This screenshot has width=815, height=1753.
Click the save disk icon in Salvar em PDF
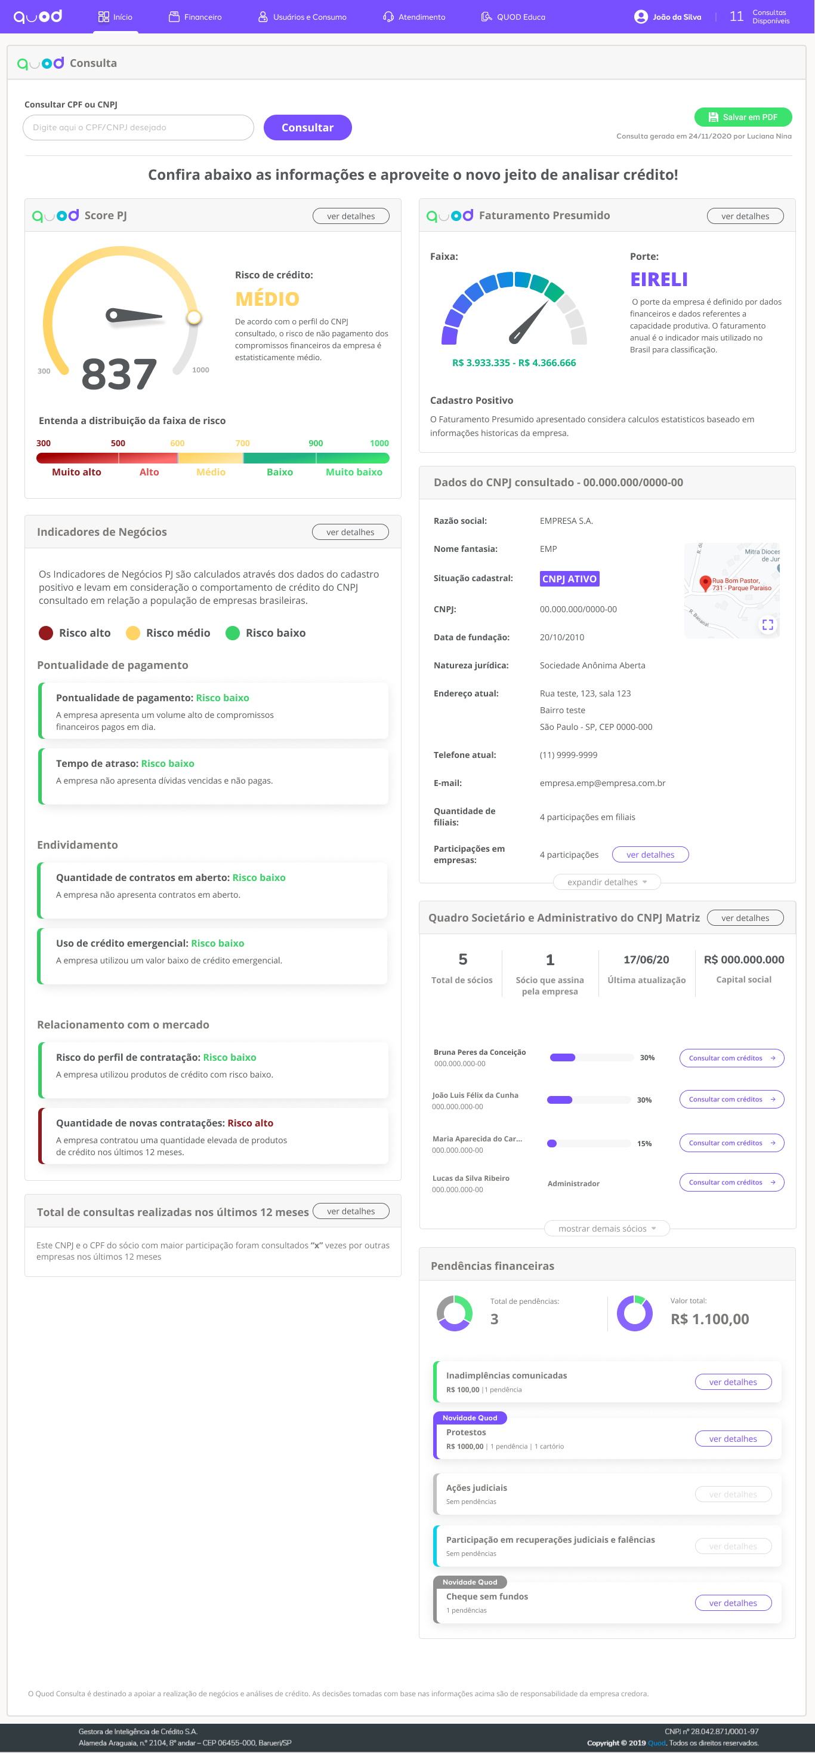(713, 117)
